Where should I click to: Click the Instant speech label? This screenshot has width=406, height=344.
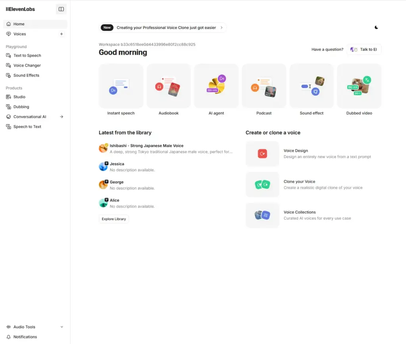pos(121,113)
